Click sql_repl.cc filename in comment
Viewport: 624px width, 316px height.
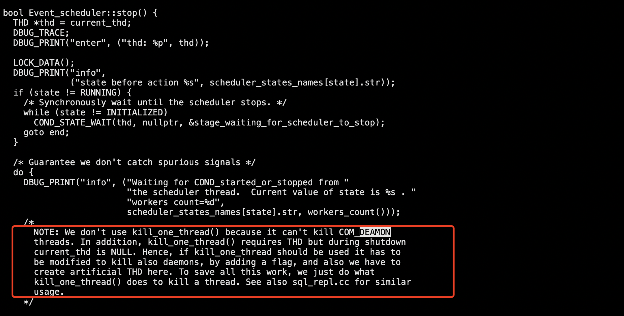pyautogui.click(x=321, y=282)
